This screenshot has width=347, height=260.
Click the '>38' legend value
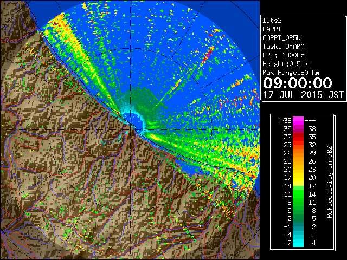[x=286, y=121]
